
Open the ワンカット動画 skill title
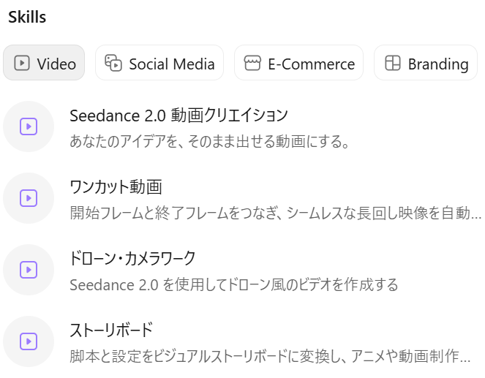[x=116, y=187]
